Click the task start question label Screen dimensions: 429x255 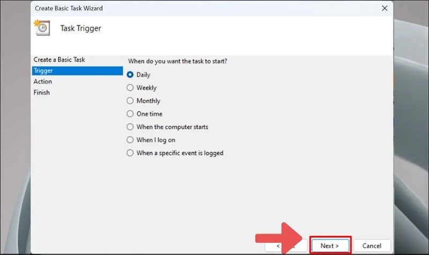(x=177, y=61)
